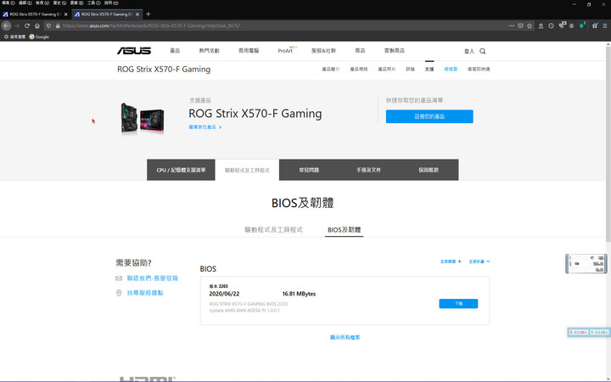Open the history clock toolbar icon
This screenshot has width=611, height=382.
click(551, 25)
